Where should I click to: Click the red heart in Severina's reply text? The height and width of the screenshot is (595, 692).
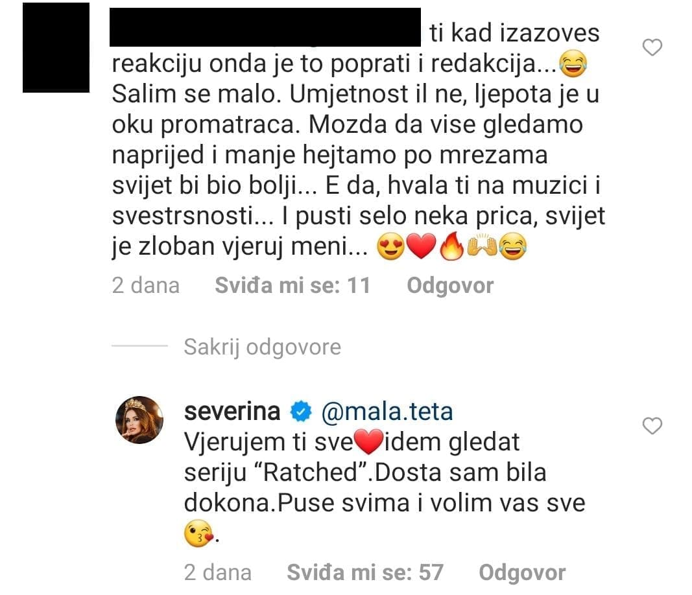(x=369, y=443)
